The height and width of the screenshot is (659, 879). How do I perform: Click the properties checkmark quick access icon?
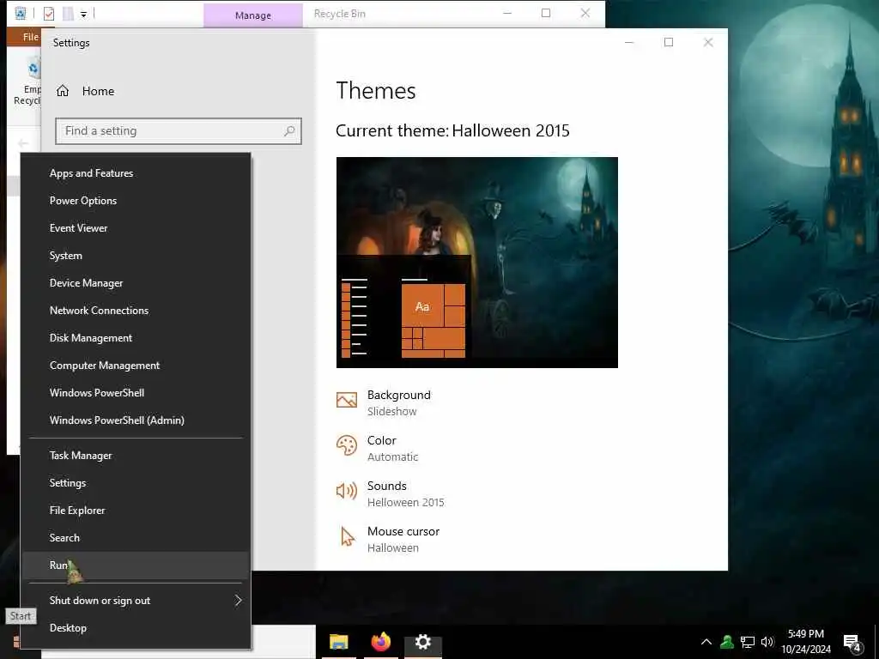49,14
